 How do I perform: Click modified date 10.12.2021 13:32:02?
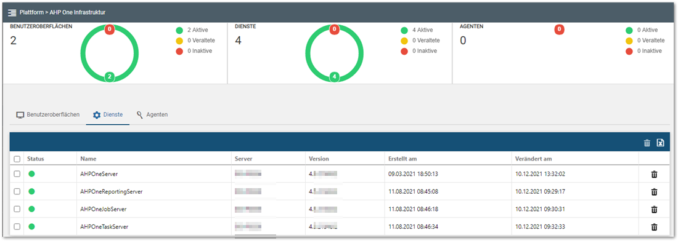pos(540,174)
